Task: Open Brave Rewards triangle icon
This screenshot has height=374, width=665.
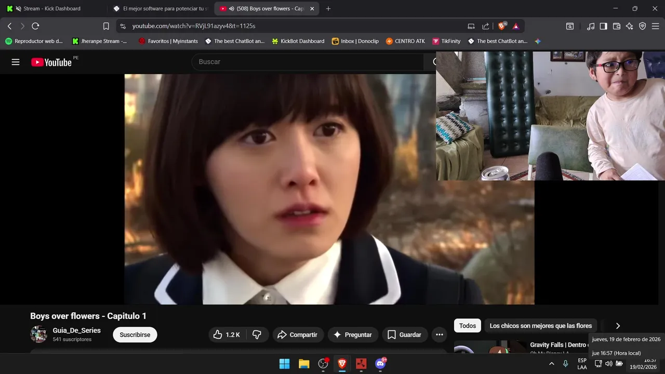Action: tap(516, 26)
